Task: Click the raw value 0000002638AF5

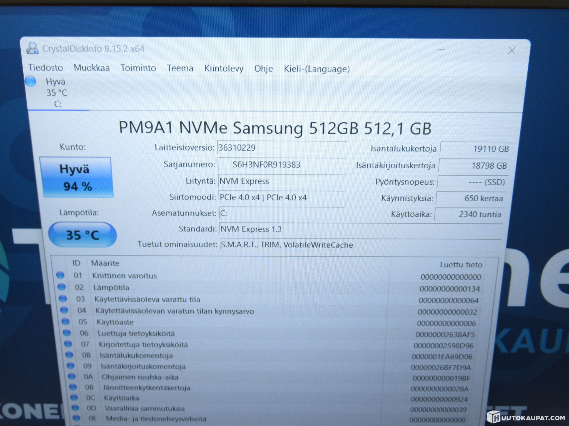Action: click(445, 335)
